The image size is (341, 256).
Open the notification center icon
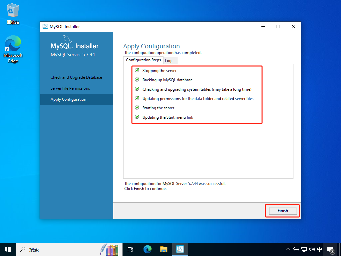(x=330, y=249)
